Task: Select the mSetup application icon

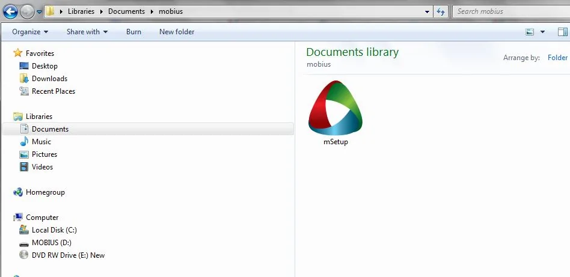Action: click(335, 108)
